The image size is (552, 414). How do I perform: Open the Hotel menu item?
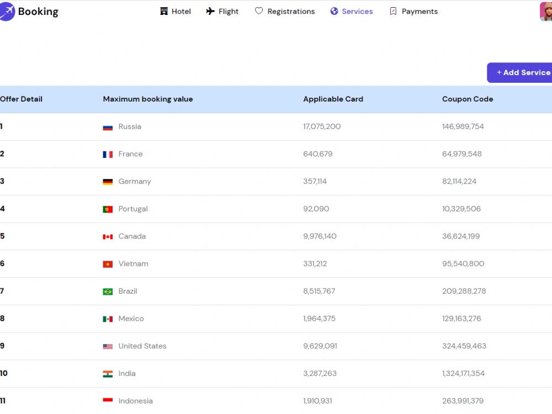pos(176,11)
